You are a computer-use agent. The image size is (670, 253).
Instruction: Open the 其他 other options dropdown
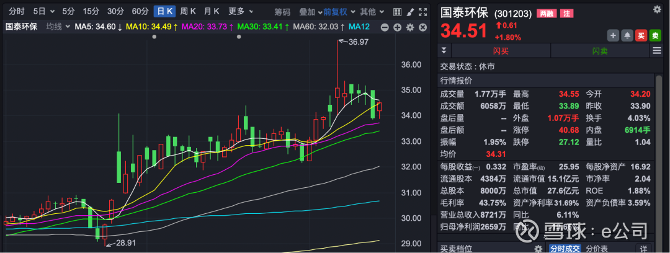[x=371, y=12]
